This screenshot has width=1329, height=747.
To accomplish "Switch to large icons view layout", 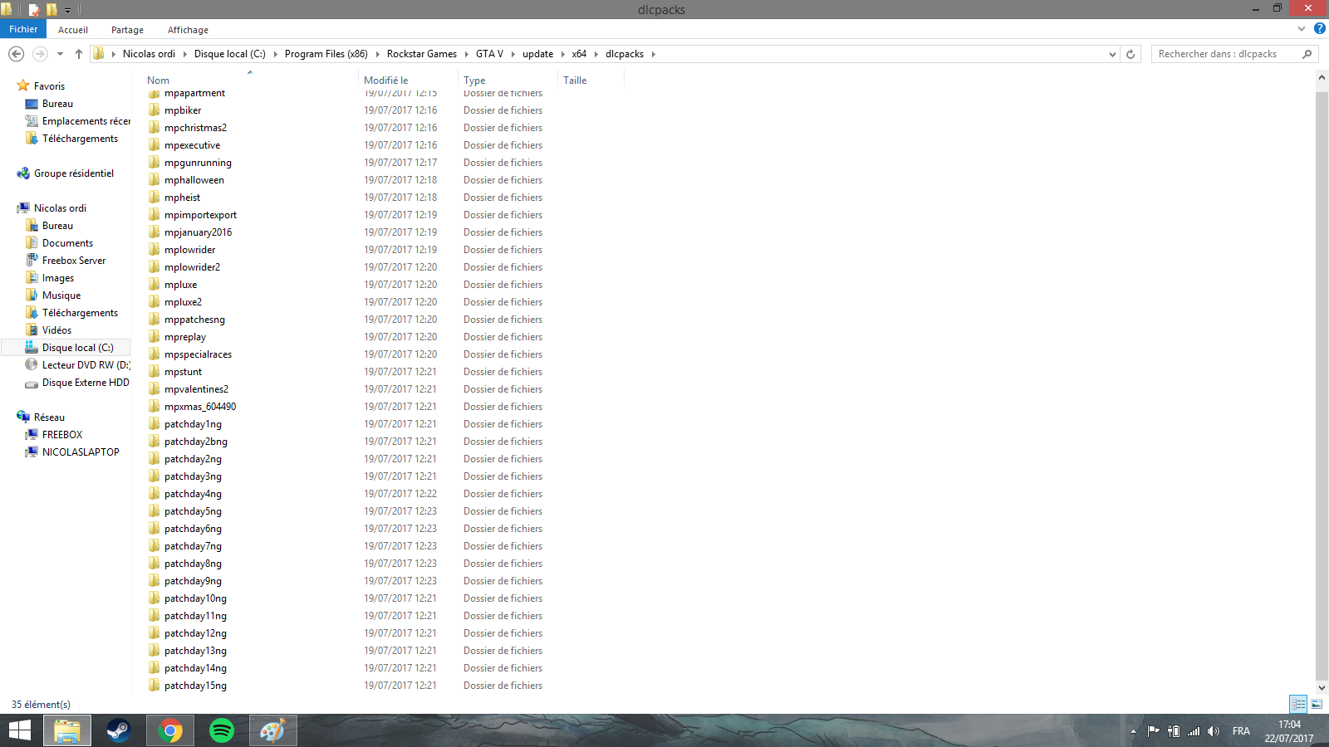I will (1317, 704).
